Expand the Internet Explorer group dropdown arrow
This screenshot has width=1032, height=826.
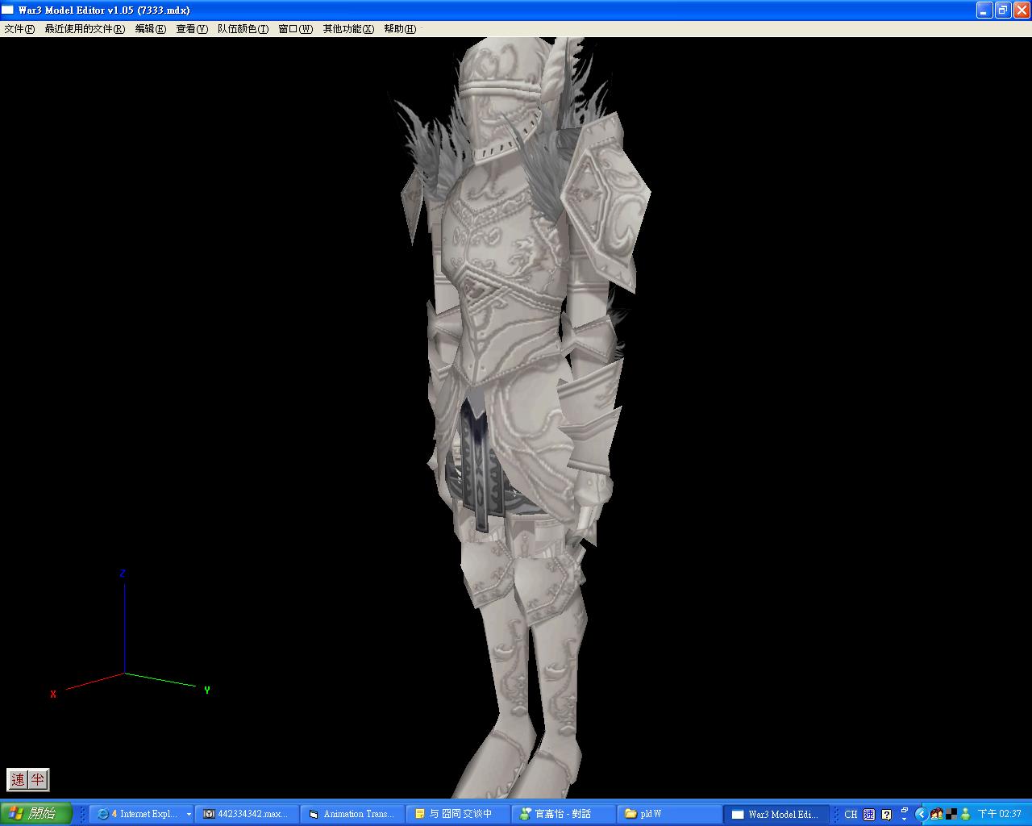point(189,814)
